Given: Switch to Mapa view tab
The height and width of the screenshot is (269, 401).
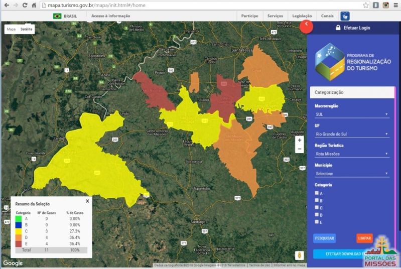Looking at the screenshot, I should pos(11,29).
